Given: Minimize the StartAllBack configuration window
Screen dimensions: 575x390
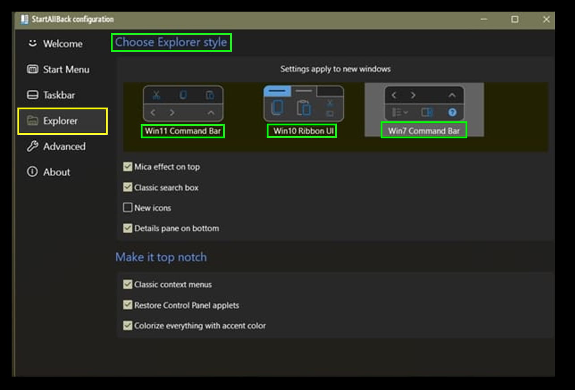Looking at the screenshot, I should 484,19.
